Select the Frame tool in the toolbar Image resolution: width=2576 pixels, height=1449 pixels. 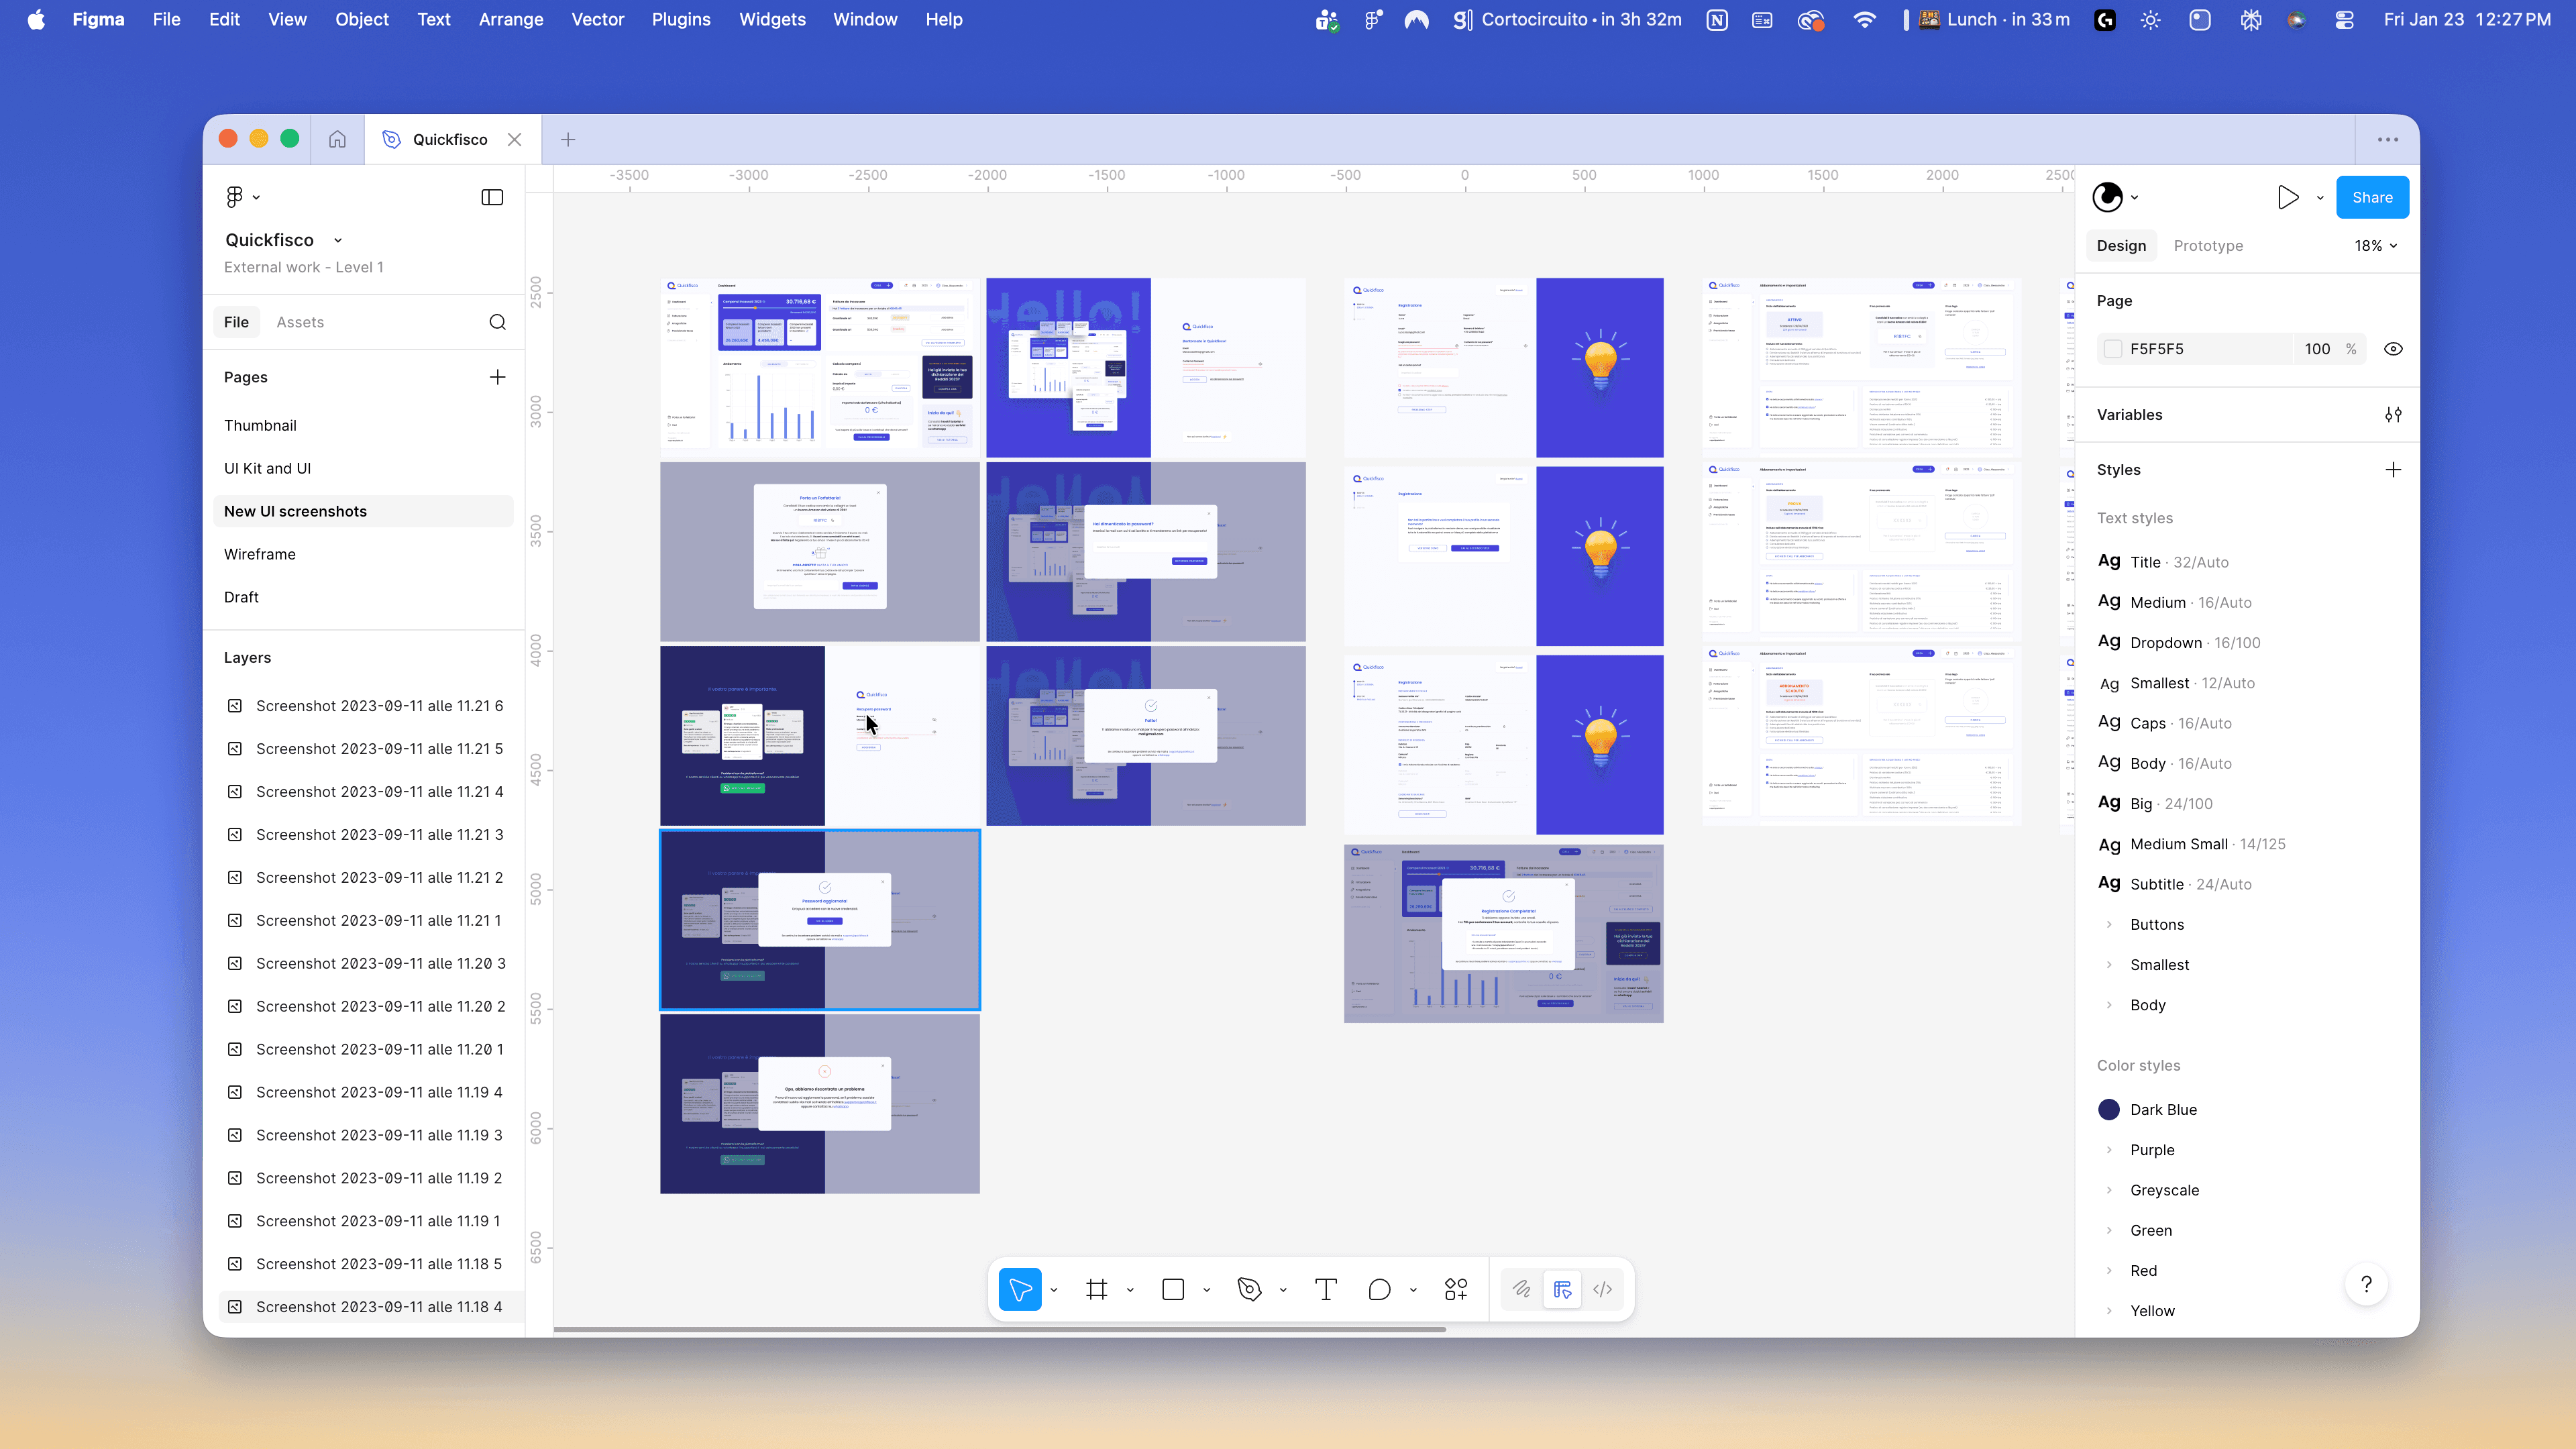point(1097,1289)
